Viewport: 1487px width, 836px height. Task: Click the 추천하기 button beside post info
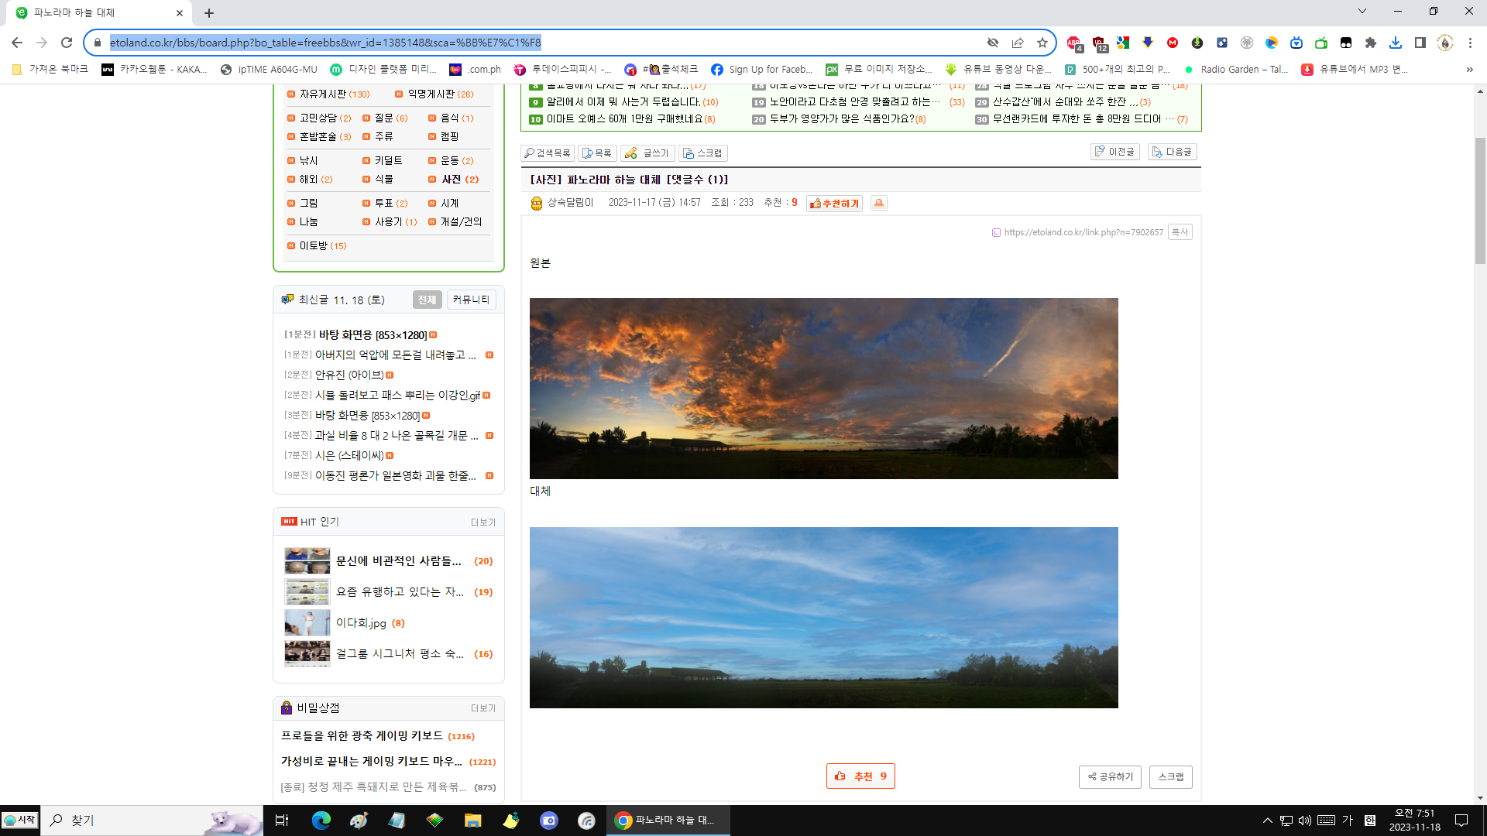[834, 203]
